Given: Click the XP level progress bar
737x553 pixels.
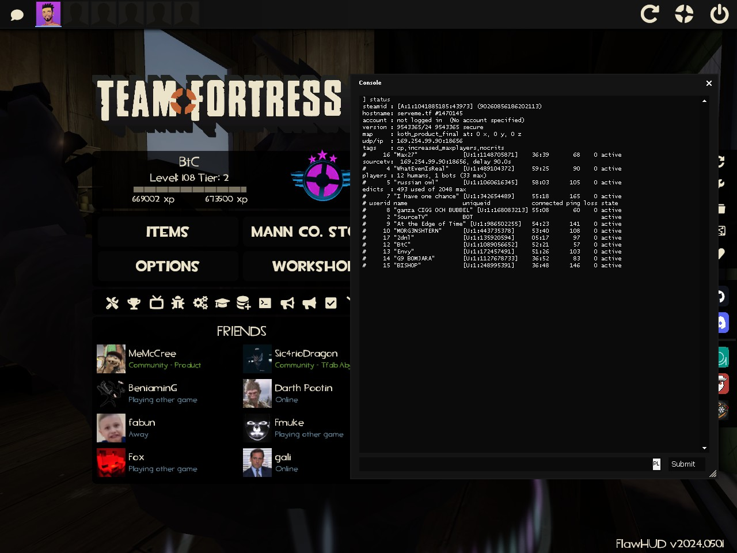Looking at the screenshot, I should [x=189, y=189].
